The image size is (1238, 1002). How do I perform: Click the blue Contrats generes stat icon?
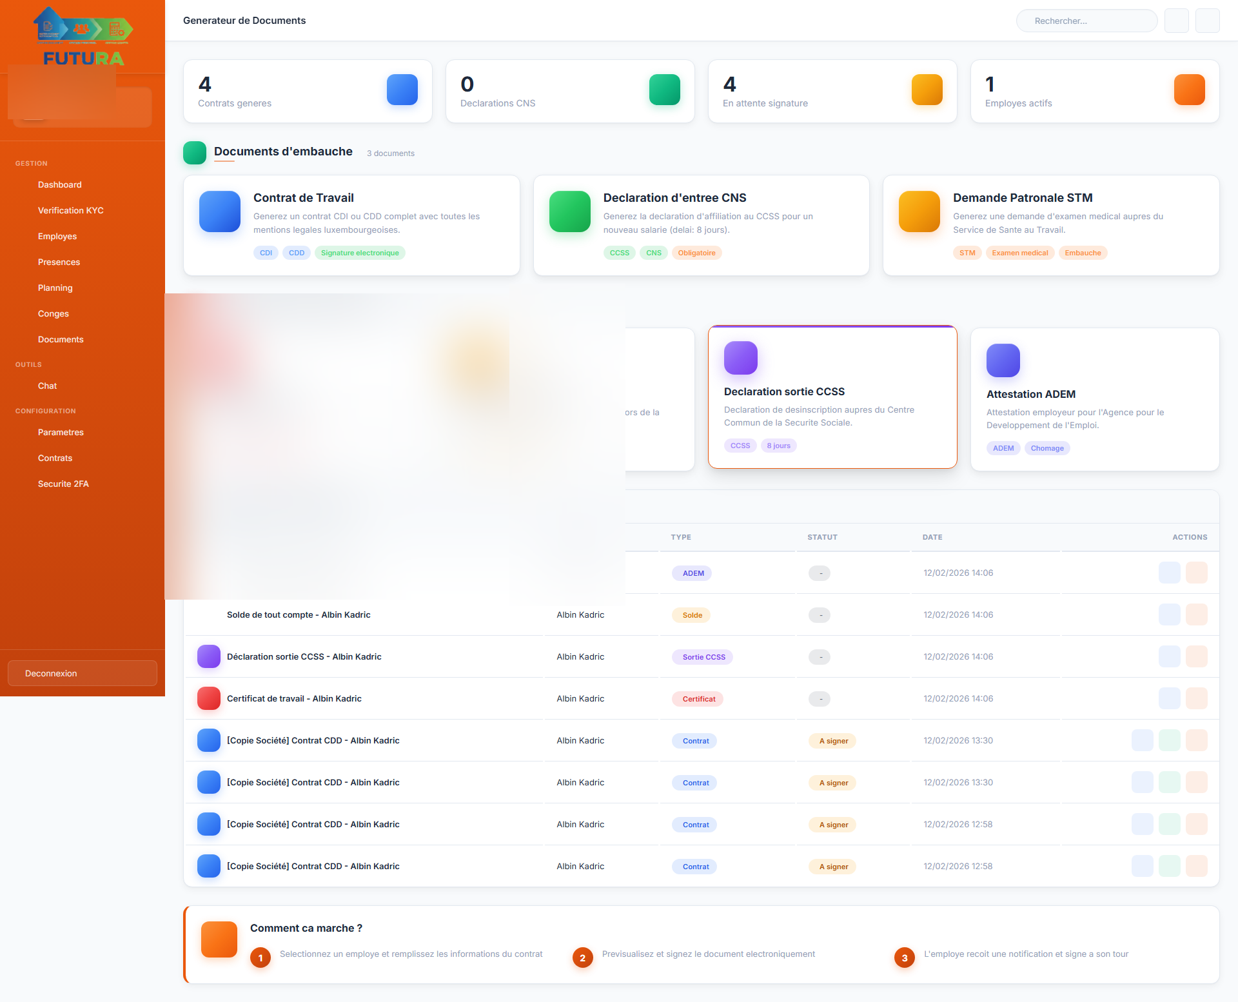402,90
